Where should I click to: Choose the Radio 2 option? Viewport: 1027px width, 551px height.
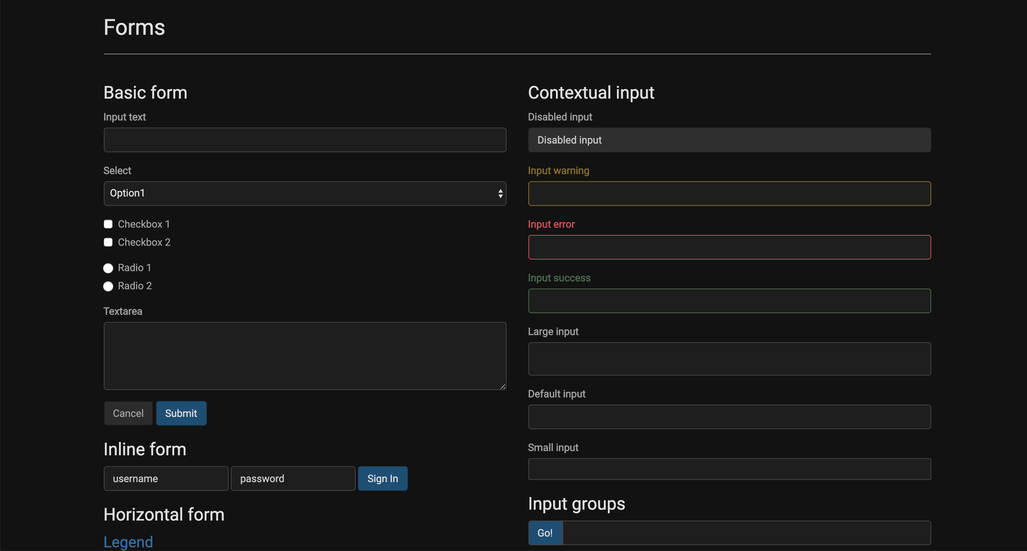coord(108,286)
